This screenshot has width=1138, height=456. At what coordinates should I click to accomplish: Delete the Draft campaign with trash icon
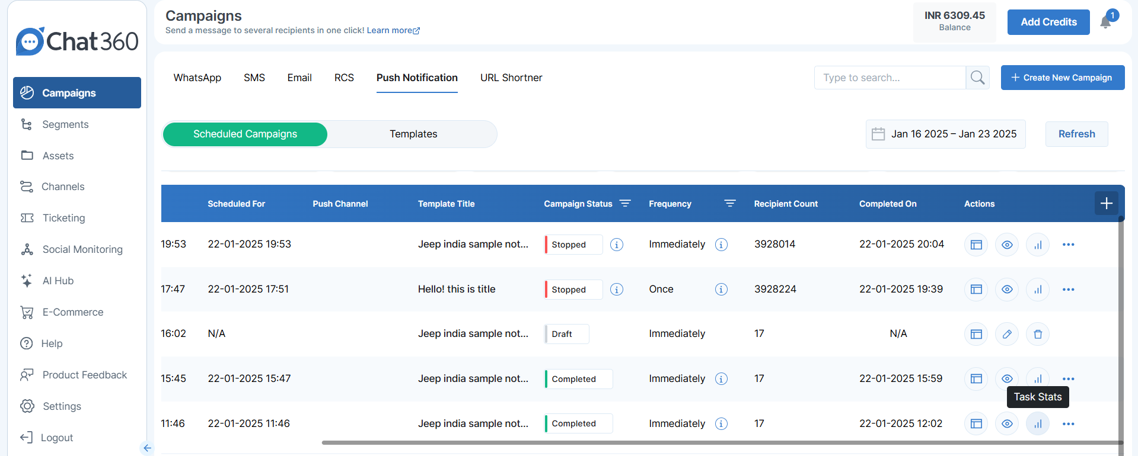click(x=1038, y=334)
